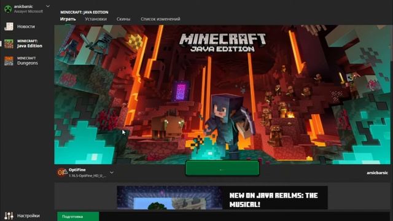Expand the account dropdown chevron
The height and width of the screenshot is (221, 393).
(x=48, y=6)
